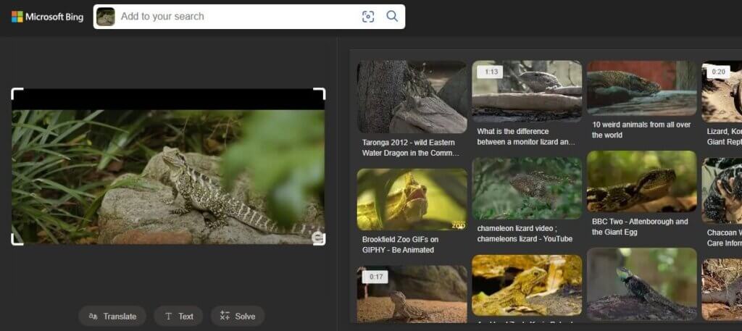This screenshot has height=331, width=742.
Task: Open BBC Two Attenborough Giant Egg result
Action: (641, 181)
